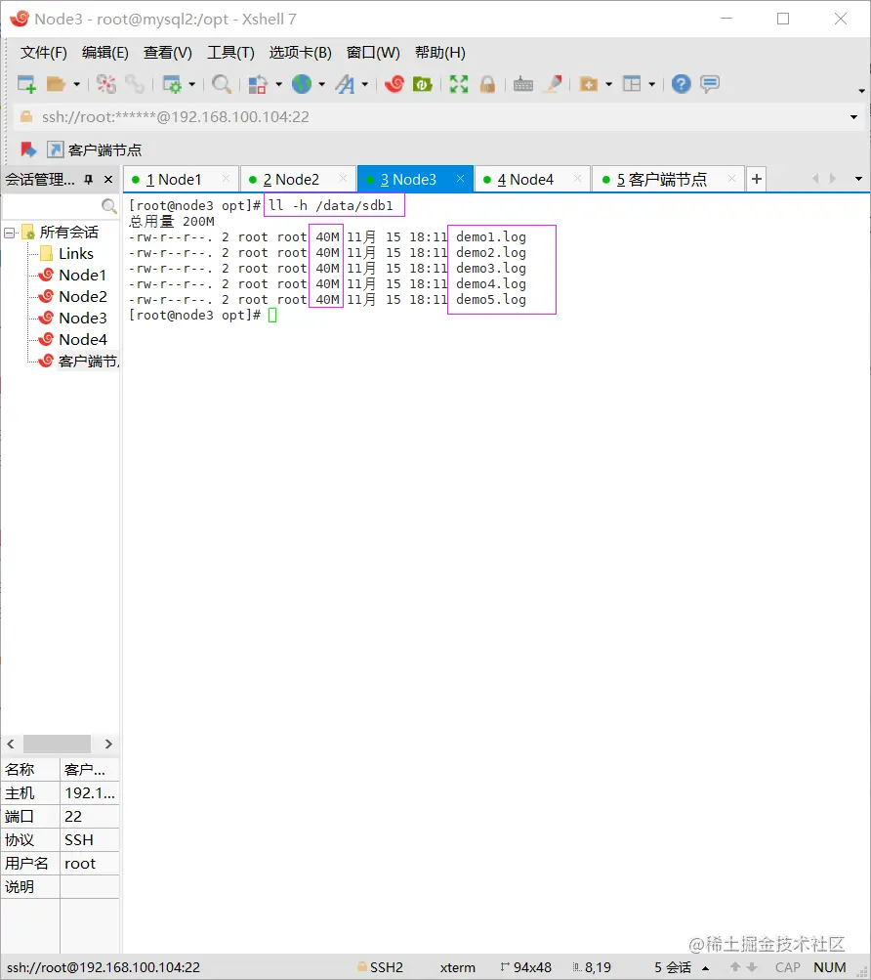
Task: Click the lock screen padlock icon
Action: [x=487, y=84]
